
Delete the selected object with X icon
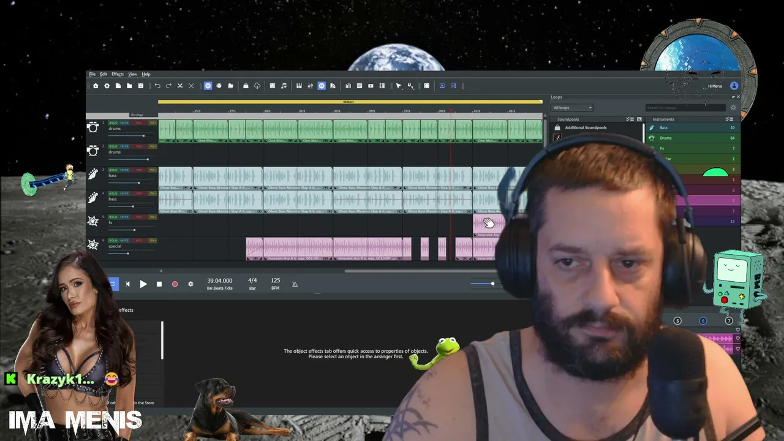click(191, 86)
